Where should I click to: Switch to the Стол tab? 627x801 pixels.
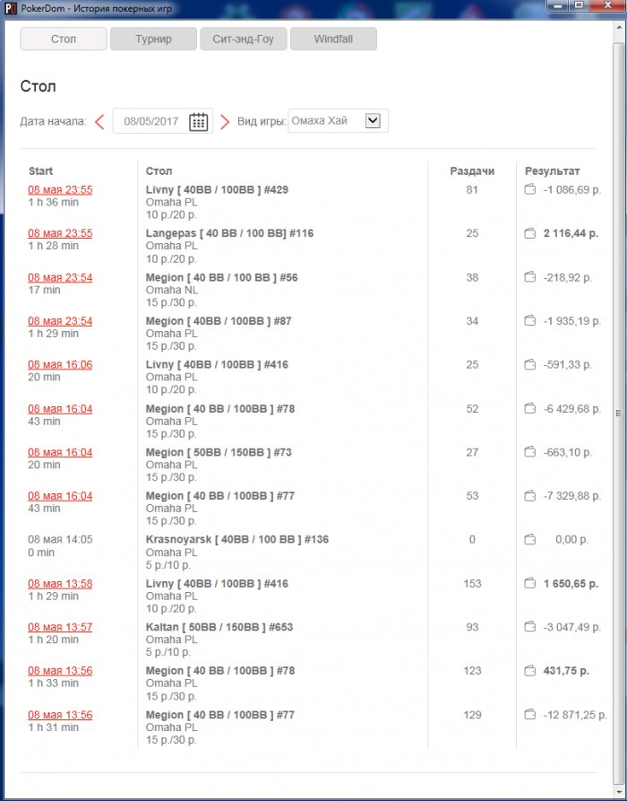63,39
